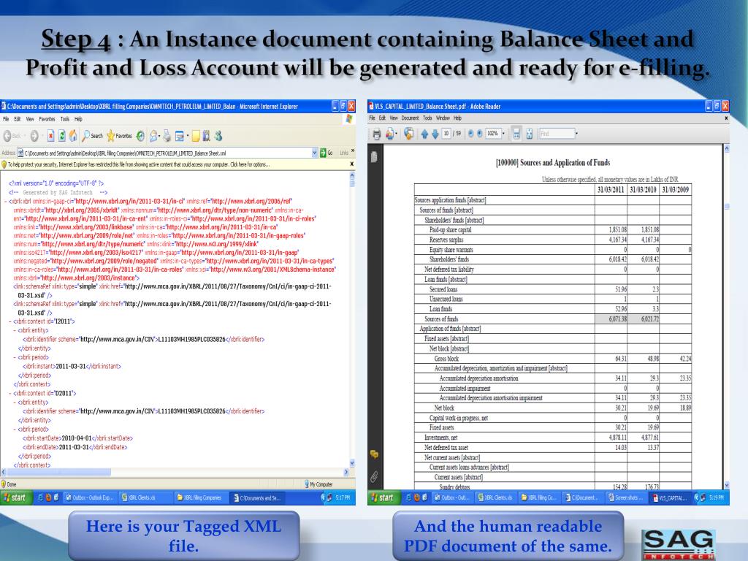This screenshot has height=561, width=748.
Task: Click the "Paid-up share capital" row label
Action: 450,230
